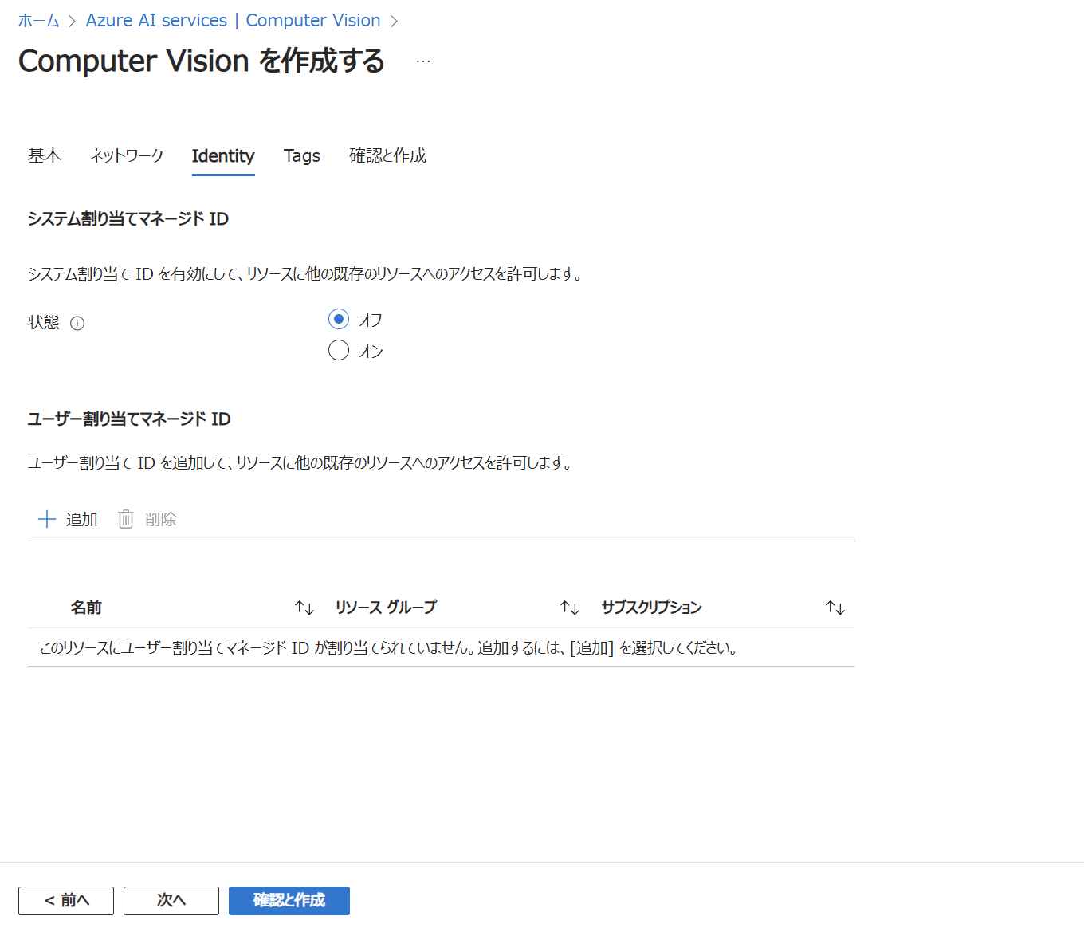The height and width of the screenshot is (928, 1084).
Task: Click the trash can icon for 削除
Action: pos(126,520)
